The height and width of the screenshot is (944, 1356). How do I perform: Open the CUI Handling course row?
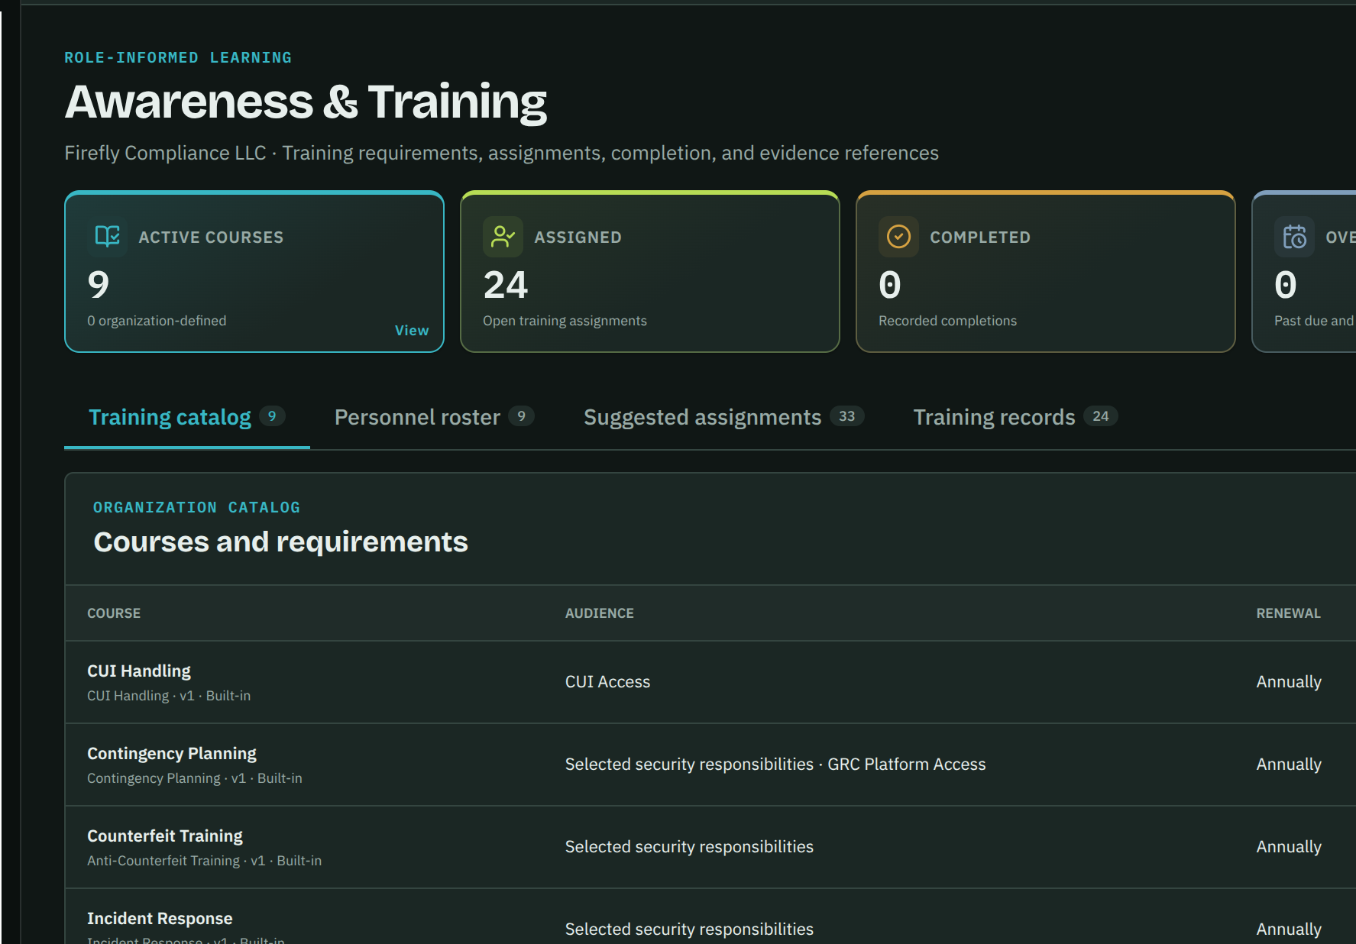point(710,682)
